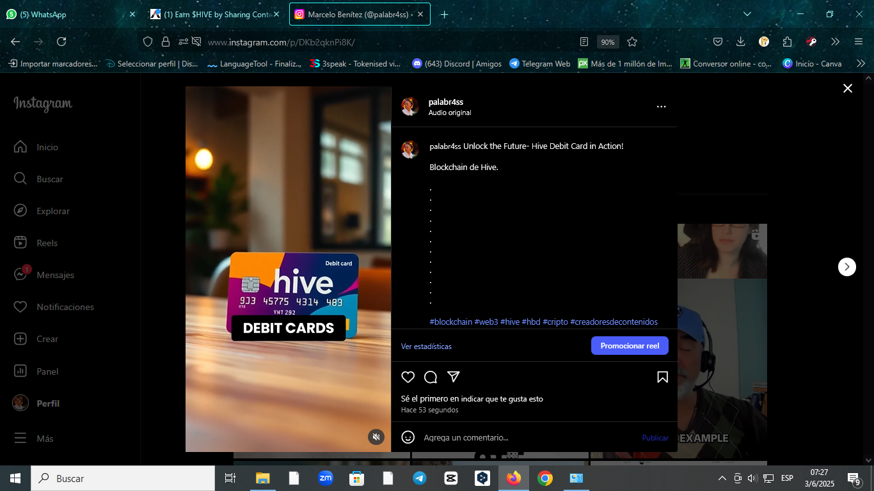Expand the list all tabs dropdown
Image resolution: width=874 pixels, height=491 pixels.
click(747, 14)
